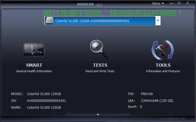Expand the bottom panel with the up arrow
The image size is (196, 122).
pyautogui.click(x=98, y=114)
